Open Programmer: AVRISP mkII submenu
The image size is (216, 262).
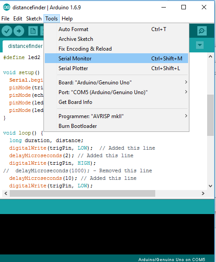click(x=116, y=116)
